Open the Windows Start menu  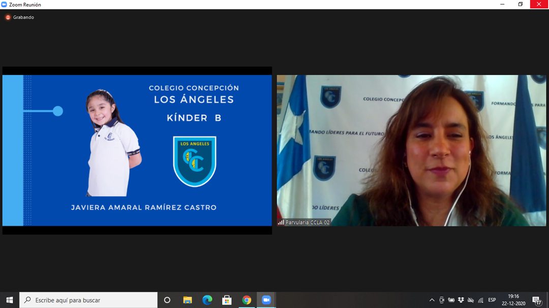tap(9, 300)
